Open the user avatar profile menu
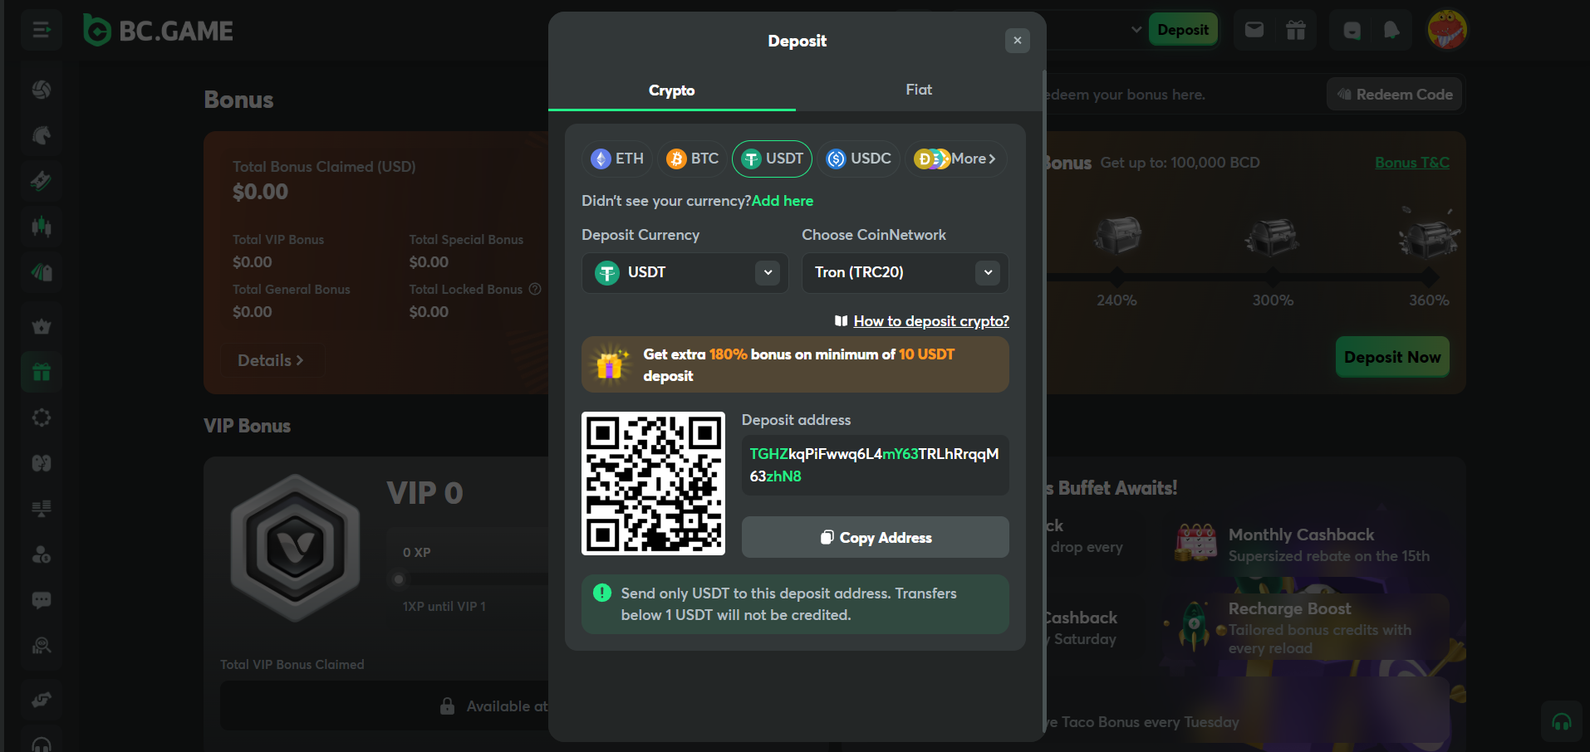This screenshot has width=1590, height=752. [1447, 31]
